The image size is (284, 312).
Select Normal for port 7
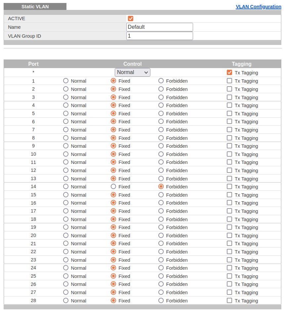click(66, 130)
